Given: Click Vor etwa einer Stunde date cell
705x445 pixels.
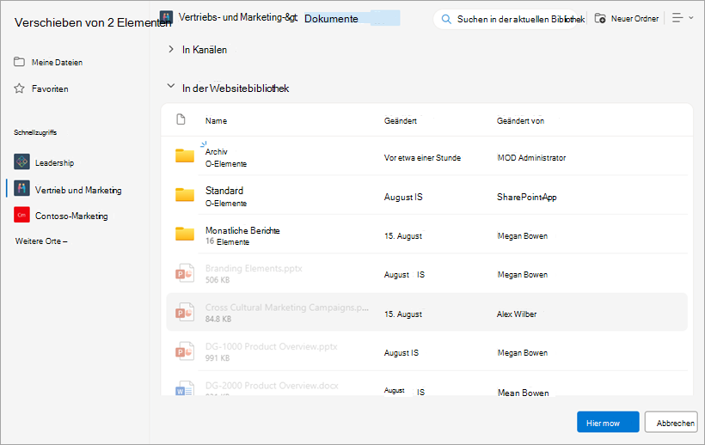Looking at the screenshot, I should click(x=422, y=157).
